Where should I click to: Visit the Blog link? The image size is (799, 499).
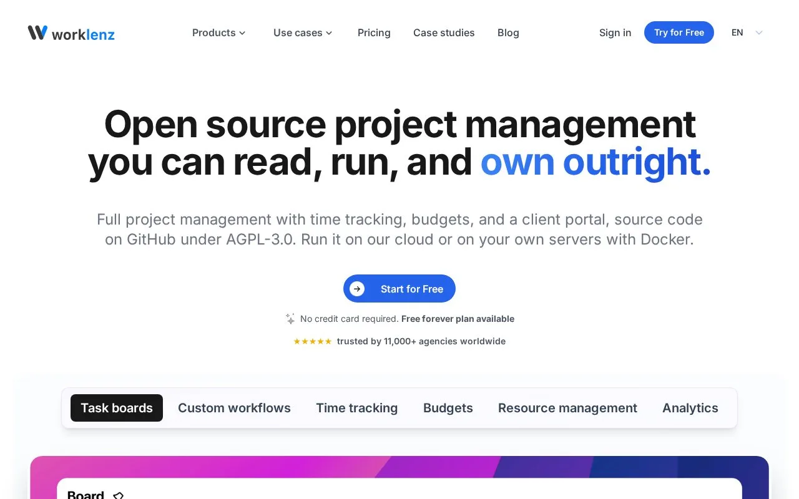(508, 32)
